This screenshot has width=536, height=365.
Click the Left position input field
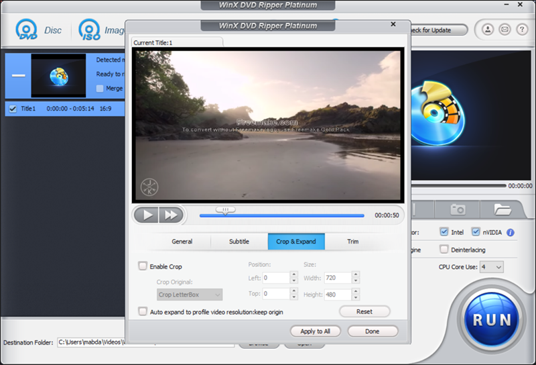(276, 278)
